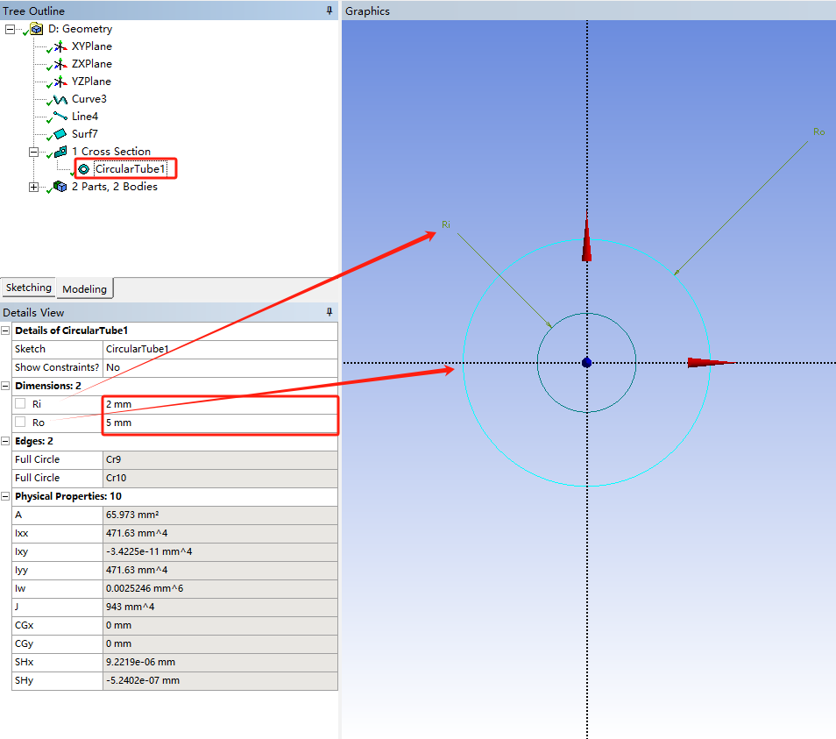Click the Sketch CircularTube1 value field
This screenshot has width=836, height=739.
click(x=220, y=349)
